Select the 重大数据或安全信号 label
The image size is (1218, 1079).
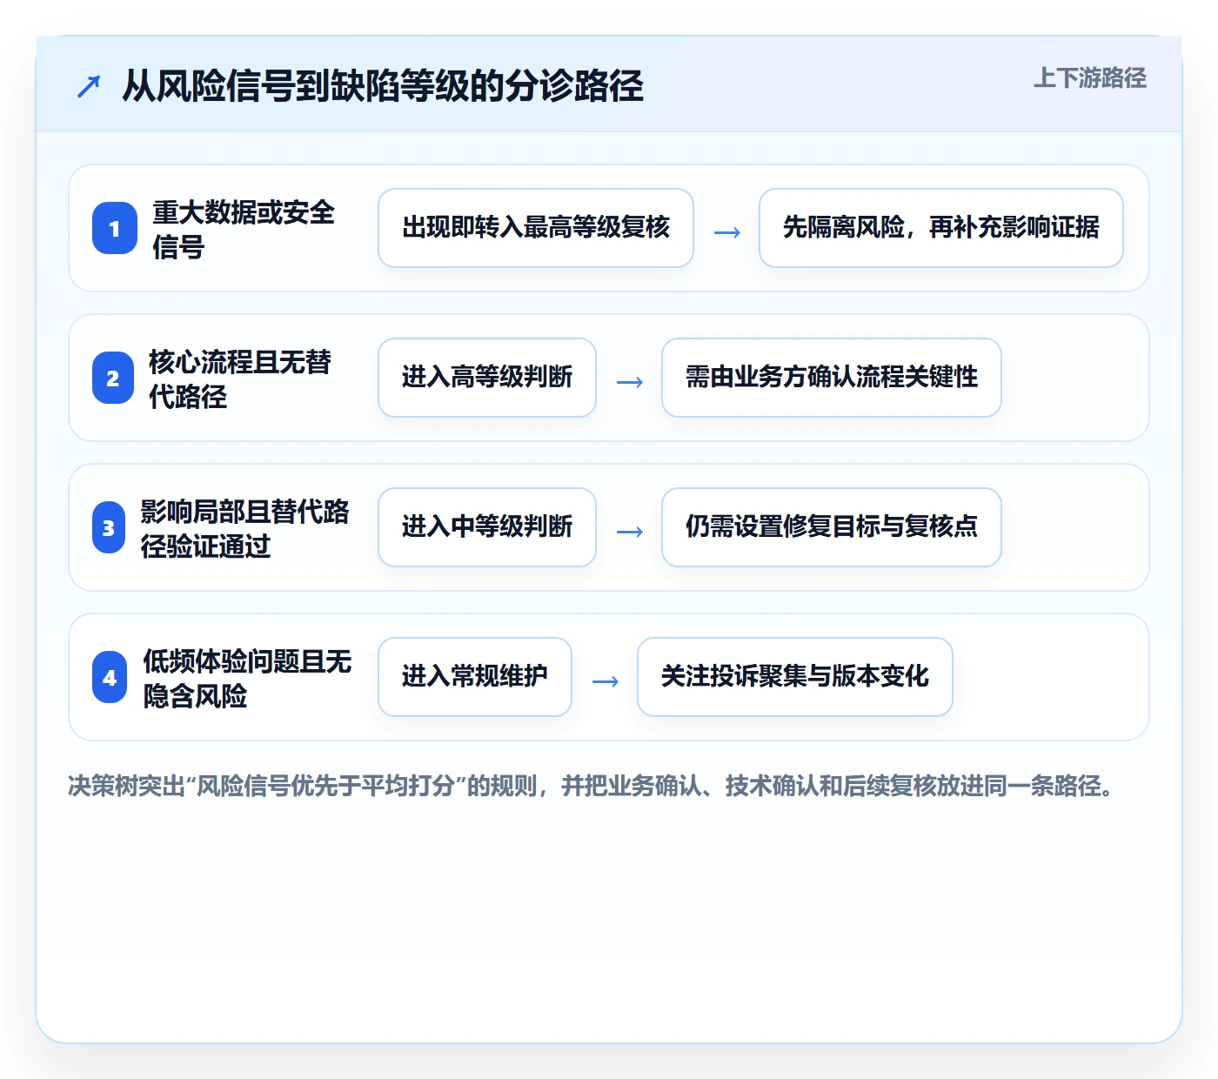[x=244, y=229]
